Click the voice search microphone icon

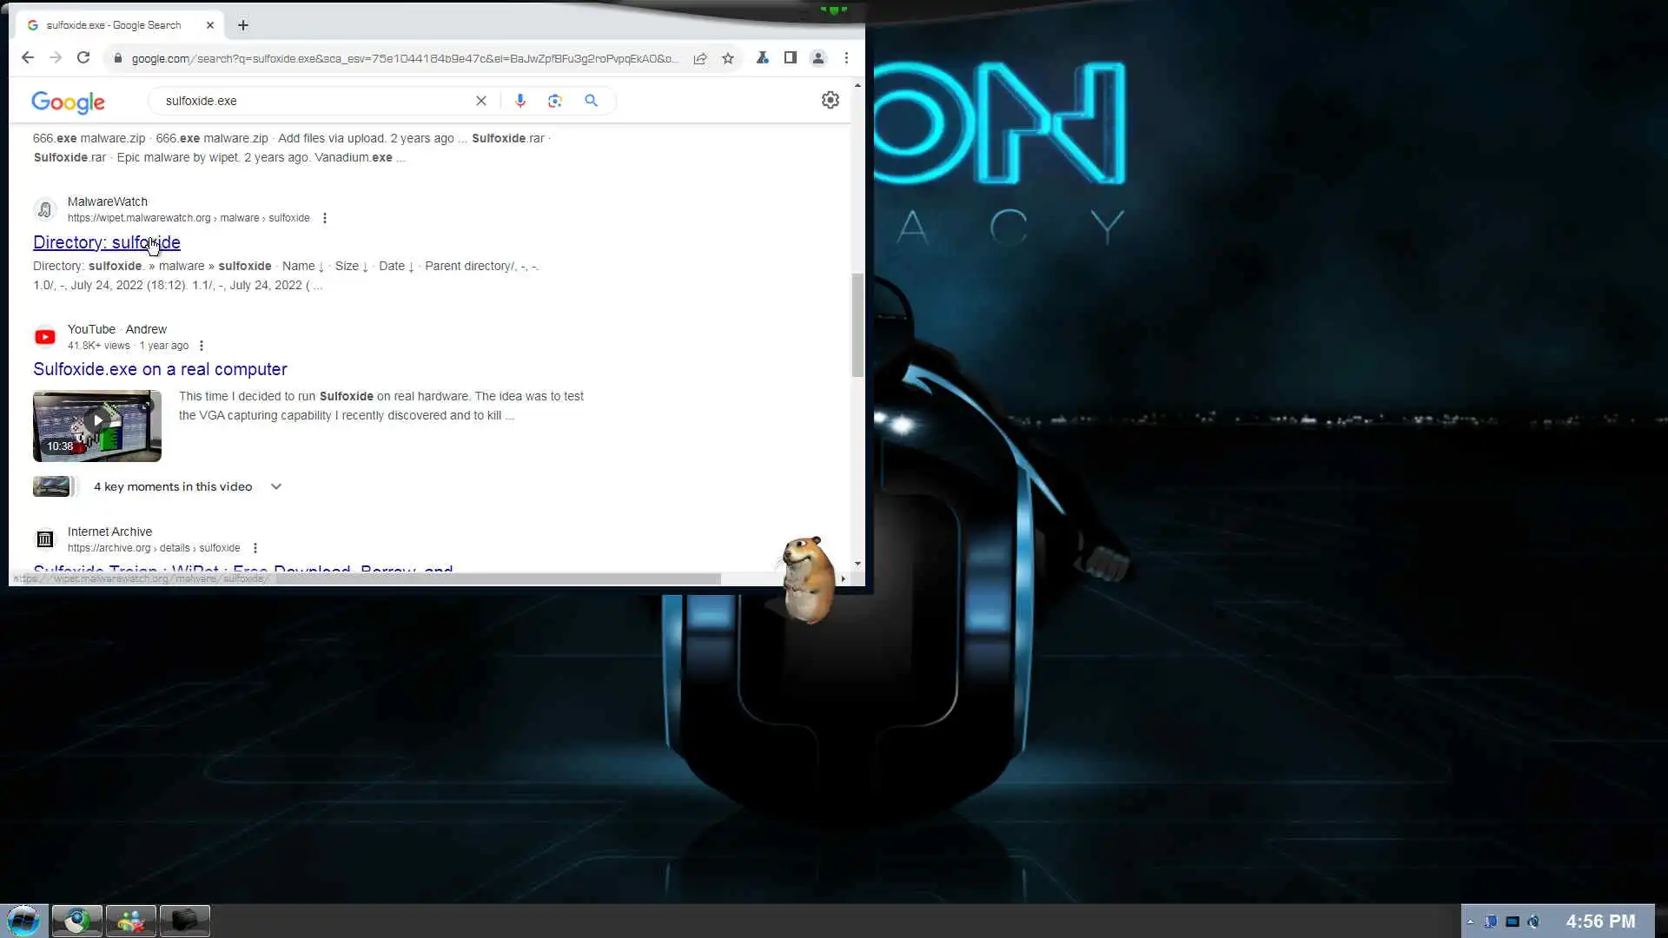tap(520, 101)
